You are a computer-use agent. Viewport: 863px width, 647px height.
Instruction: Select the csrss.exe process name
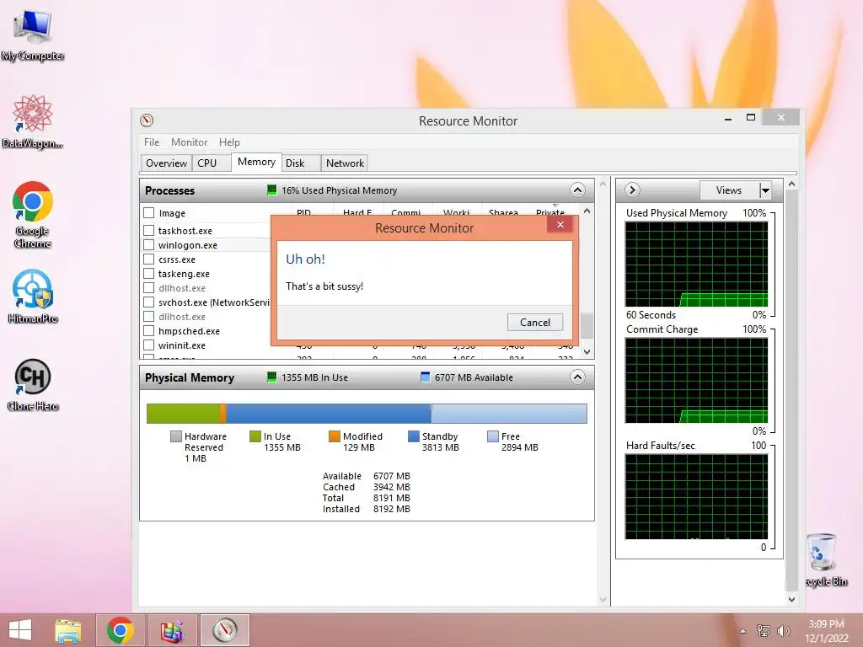tap(177, 259)
